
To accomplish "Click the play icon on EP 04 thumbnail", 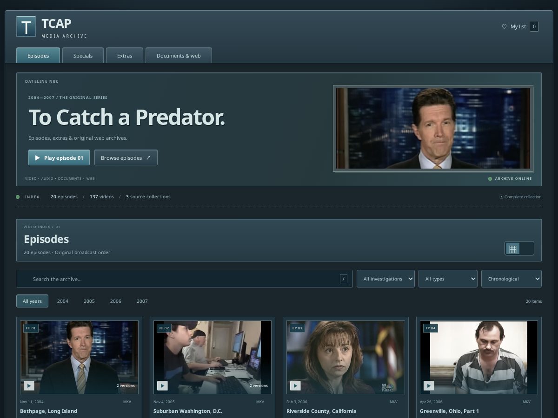I will click(429, 385).
